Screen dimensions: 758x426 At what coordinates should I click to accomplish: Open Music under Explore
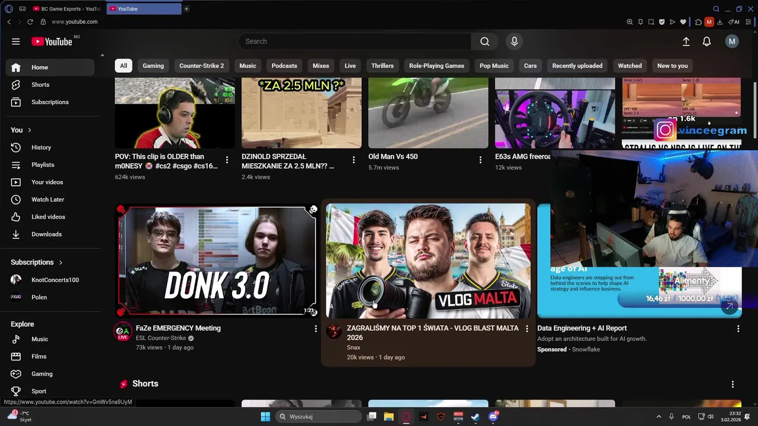[x=50, y=339]
